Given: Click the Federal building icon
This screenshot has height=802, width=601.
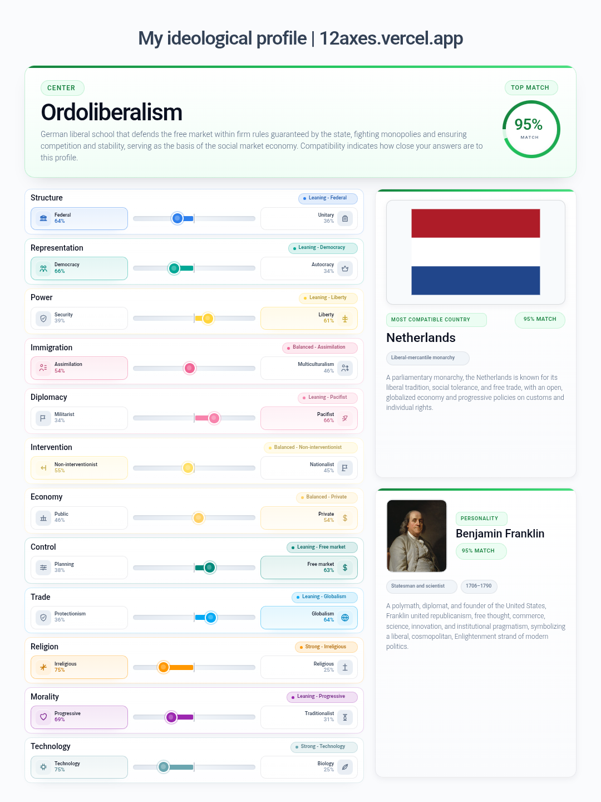Looking at the screenshot, I should point(43,218).
